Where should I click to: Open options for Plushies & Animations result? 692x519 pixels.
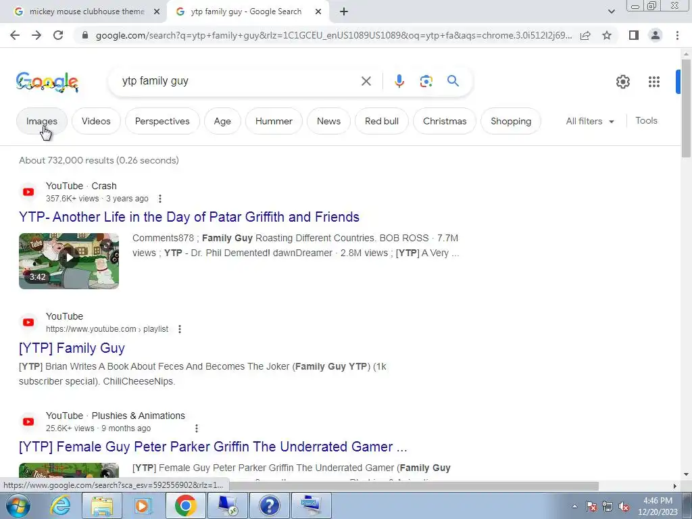tap(197, 428)
